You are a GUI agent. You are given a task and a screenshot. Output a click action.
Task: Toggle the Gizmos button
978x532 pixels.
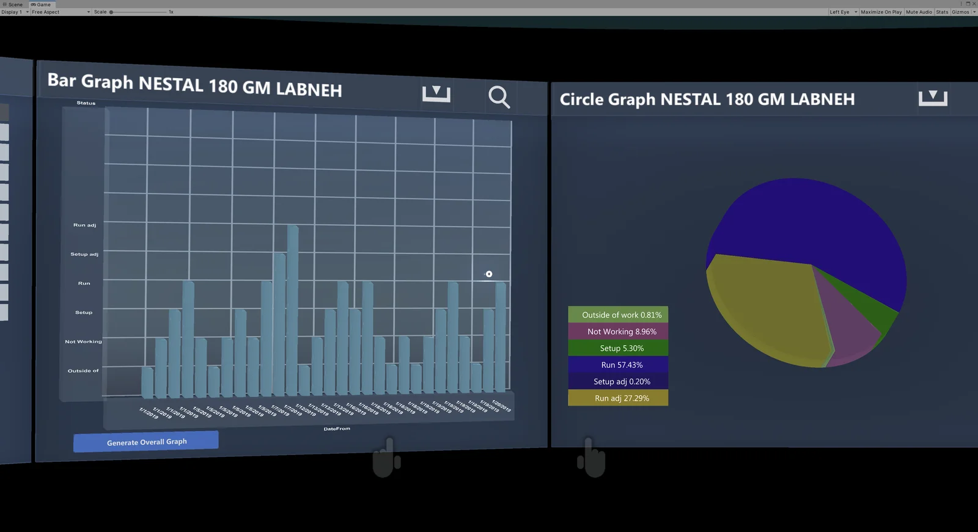pos(960,12)
